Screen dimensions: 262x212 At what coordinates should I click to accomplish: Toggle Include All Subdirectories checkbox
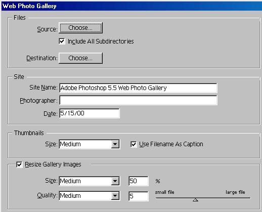coord(62,41)
